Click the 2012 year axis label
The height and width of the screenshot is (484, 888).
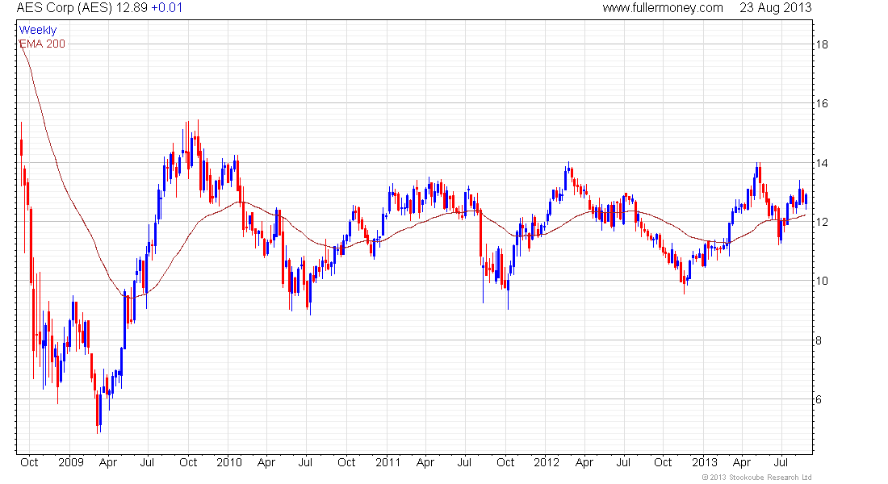[547, 462]
